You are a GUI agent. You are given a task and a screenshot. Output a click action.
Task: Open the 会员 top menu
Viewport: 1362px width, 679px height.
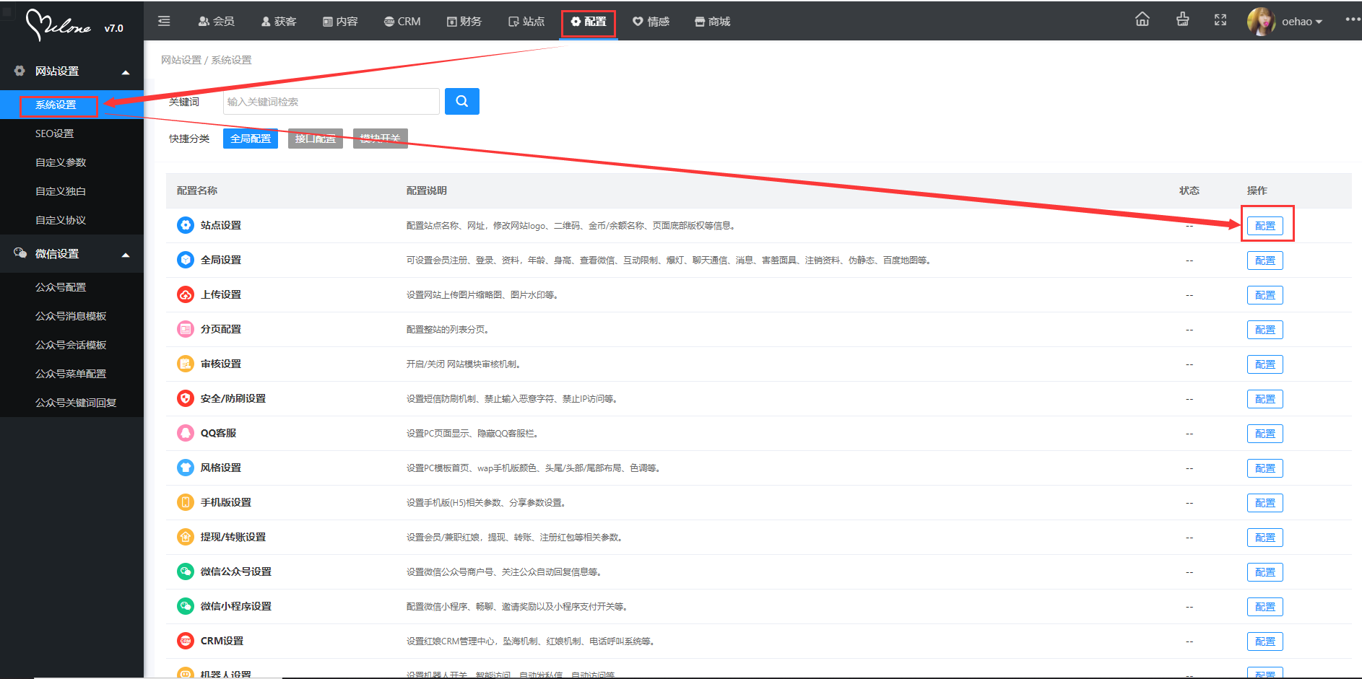[216, 22]
